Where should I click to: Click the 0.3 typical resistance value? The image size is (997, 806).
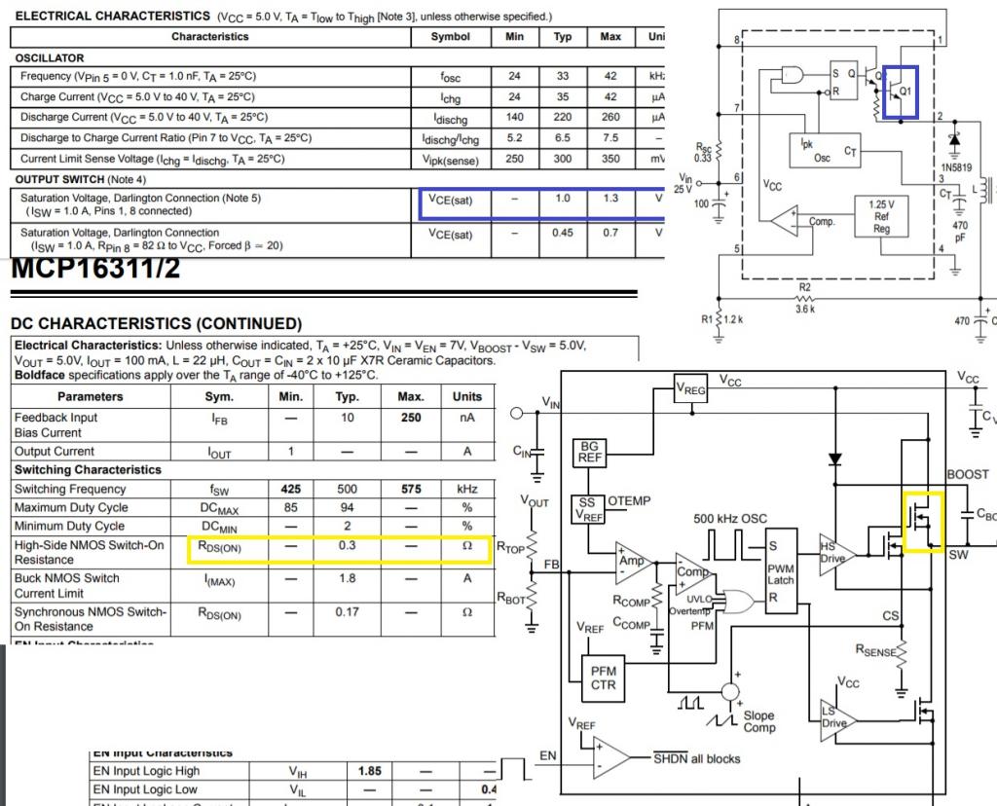tap(347, 545)
